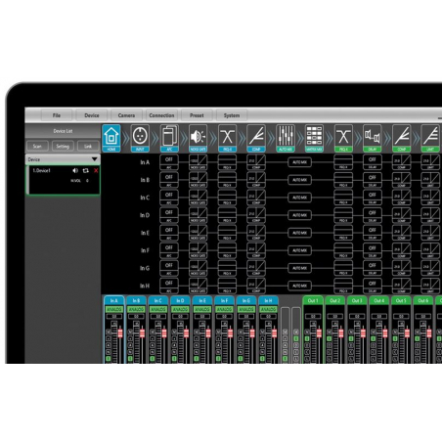The image size is (442, 442).
Task: Click the Setting button in Device List
Action: tap(63, 146)
